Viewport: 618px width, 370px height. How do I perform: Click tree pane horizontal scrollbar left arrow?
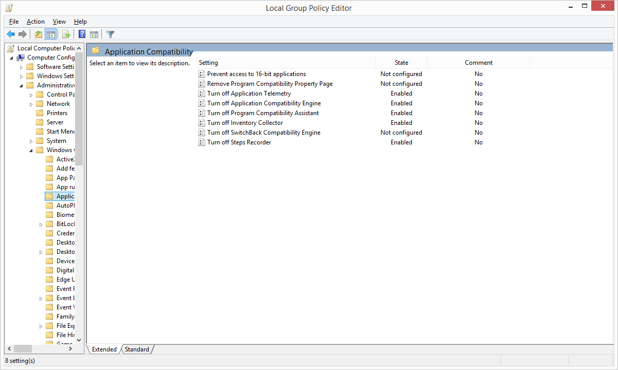point(9,348)
